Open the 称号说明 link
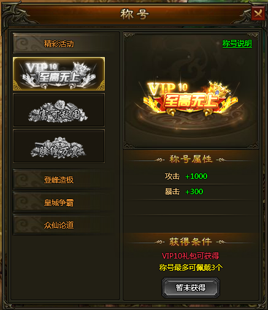The width and height of the screenshot is (268, 310). (237, 43)
